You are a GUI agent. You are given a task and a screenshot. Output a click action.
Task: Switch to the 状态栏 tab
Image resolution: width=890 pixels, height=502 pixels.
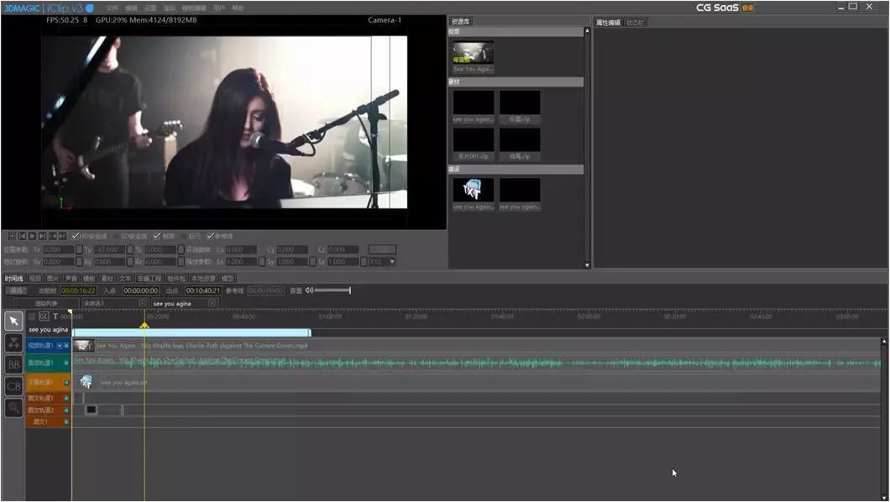tap(635, 23)
